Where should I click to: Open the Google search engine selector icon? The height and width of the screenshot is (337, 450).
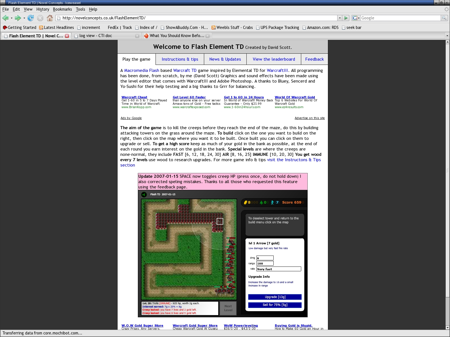(x=356, y=18)
